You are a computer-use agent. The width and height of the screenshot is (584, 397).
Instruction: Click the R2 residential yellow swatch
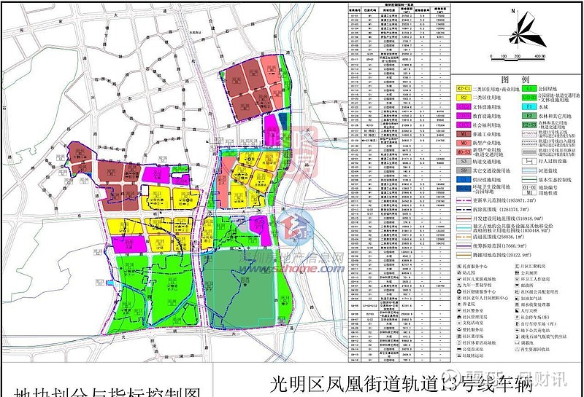click(464, 98)
